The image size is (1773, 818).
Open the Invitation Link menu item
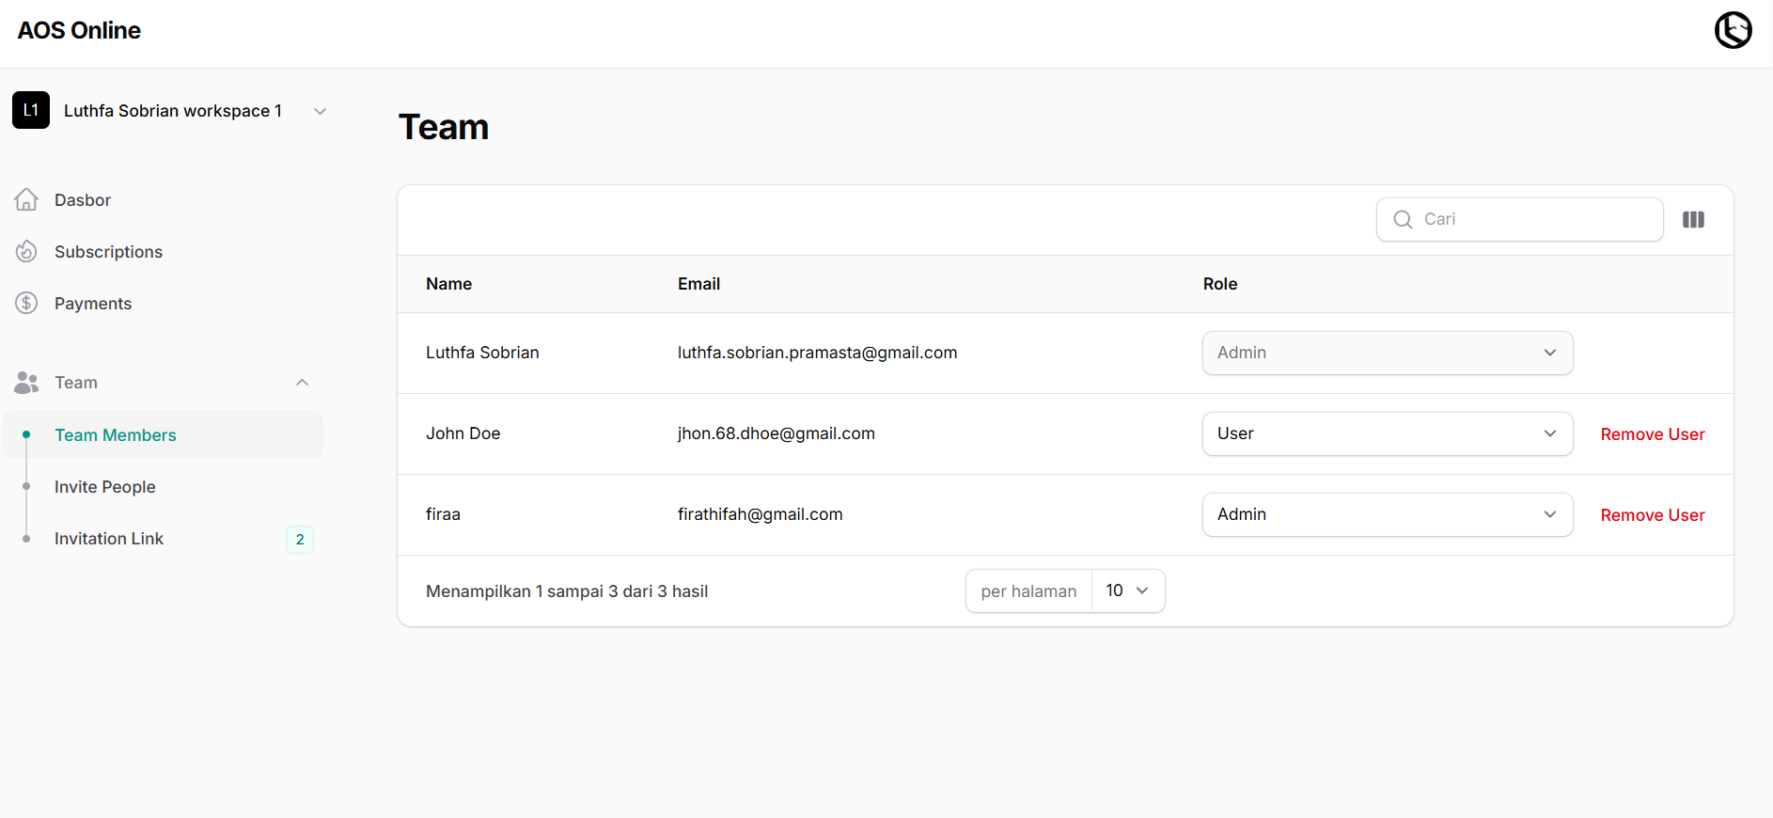[x=109, y=539]
